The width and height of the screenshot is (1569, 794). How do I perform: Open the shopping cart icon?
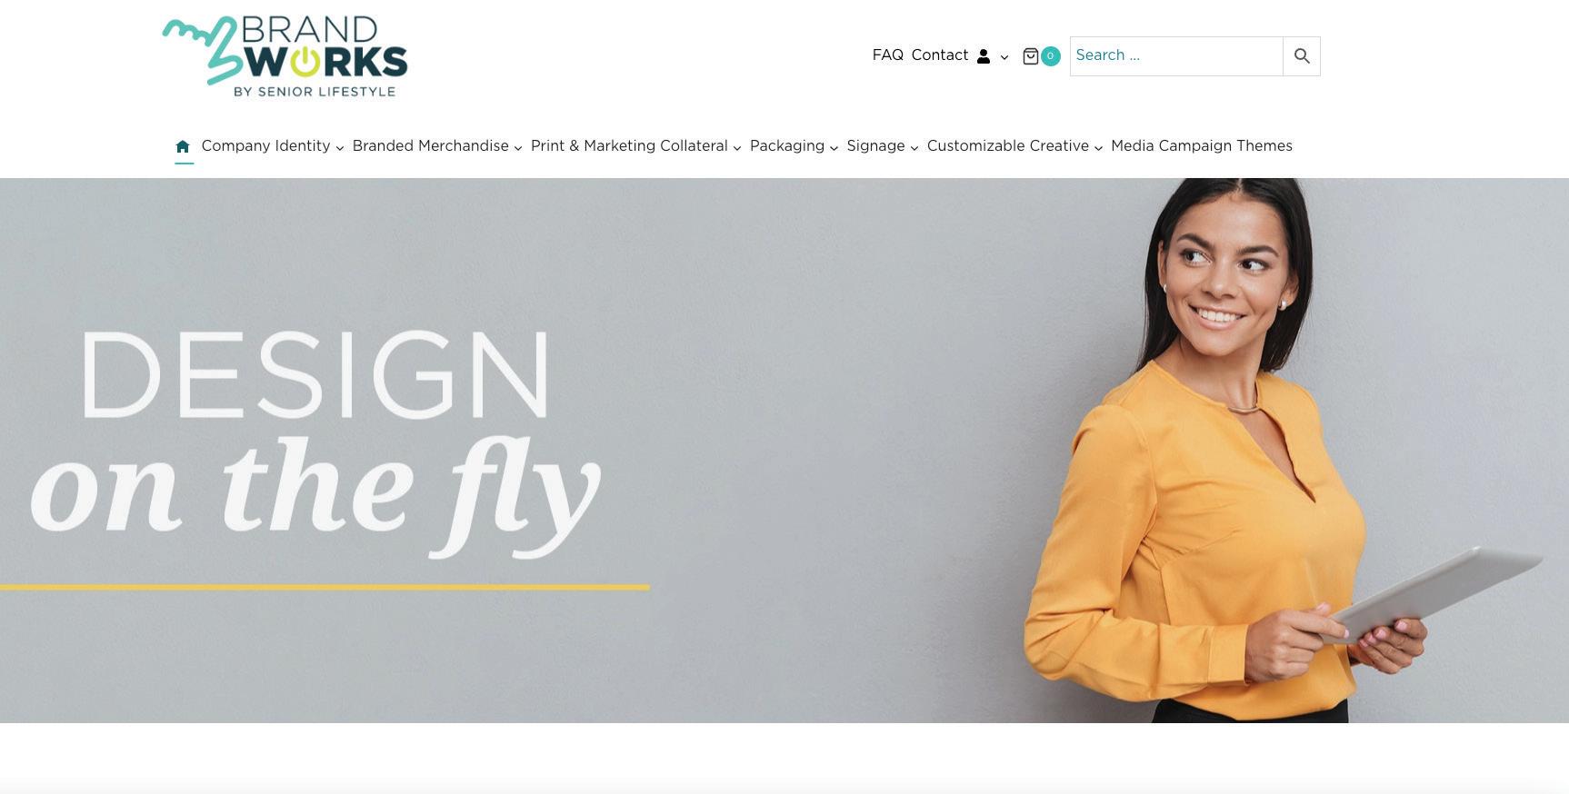(1030, 56)
